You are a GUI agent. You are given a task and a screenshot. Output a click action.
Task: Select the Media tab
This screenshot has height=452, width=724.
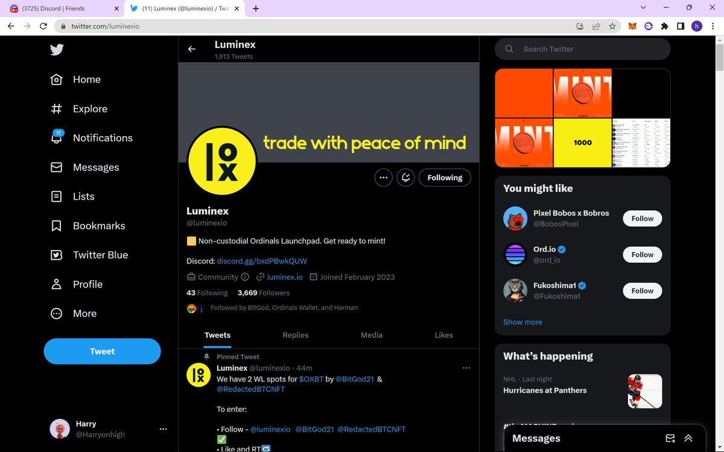click(x=372, y=335)
